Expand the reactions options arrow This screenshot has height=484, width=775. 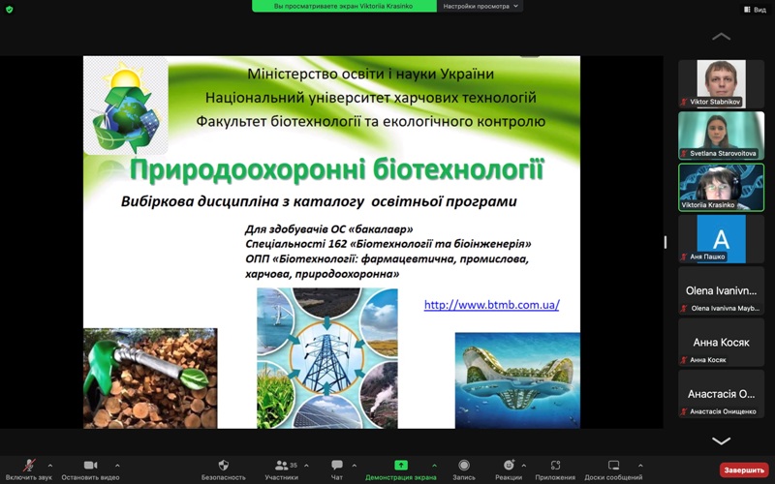[523, 466]
